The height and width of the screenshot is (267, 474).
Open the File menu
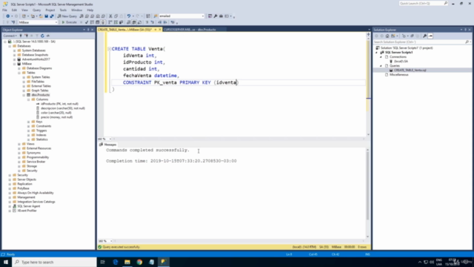pos(4,10)
